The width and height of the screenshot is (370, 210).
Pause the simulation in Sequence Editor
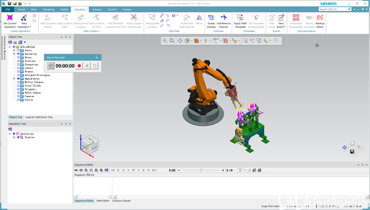coord(133,170)
